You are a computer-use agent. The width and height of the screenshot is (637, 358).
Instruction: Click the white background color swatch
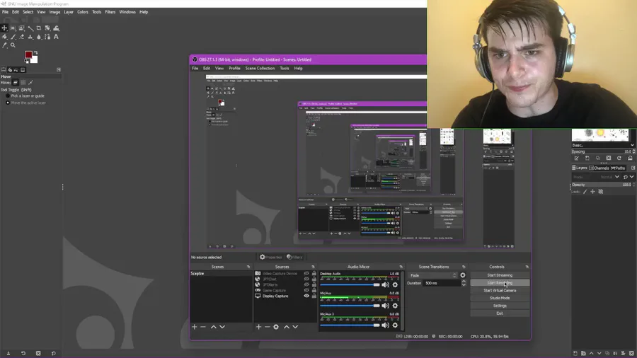point(35,59)
